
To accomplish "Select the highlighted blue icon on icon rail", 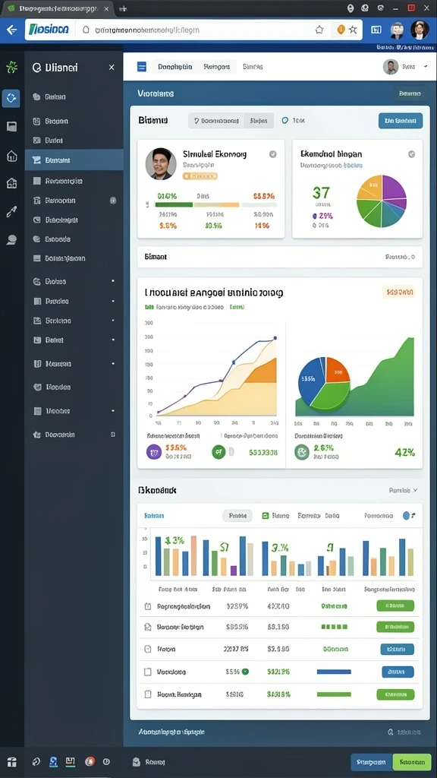I will pyautogui.click(x=11, y=98).
